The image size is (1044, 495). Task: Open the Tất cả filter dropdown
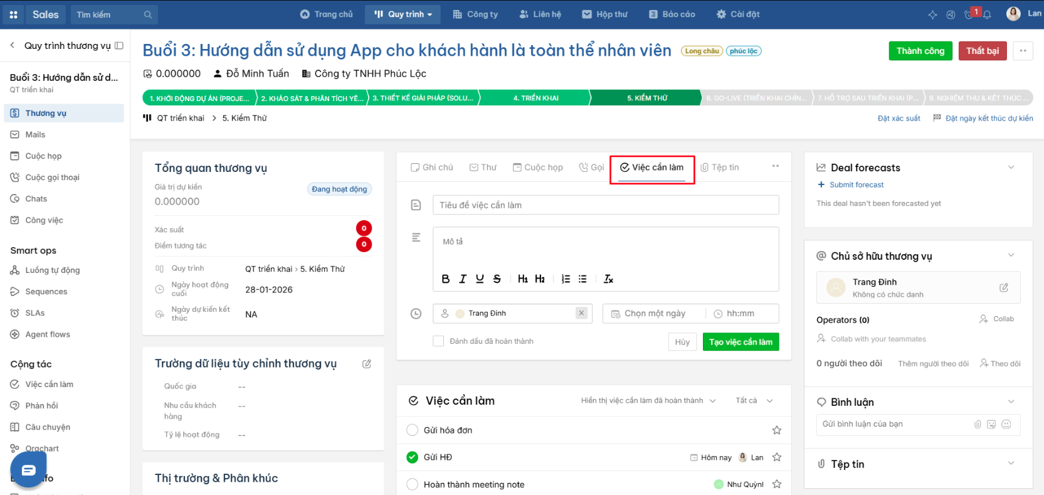coord(754,401)
